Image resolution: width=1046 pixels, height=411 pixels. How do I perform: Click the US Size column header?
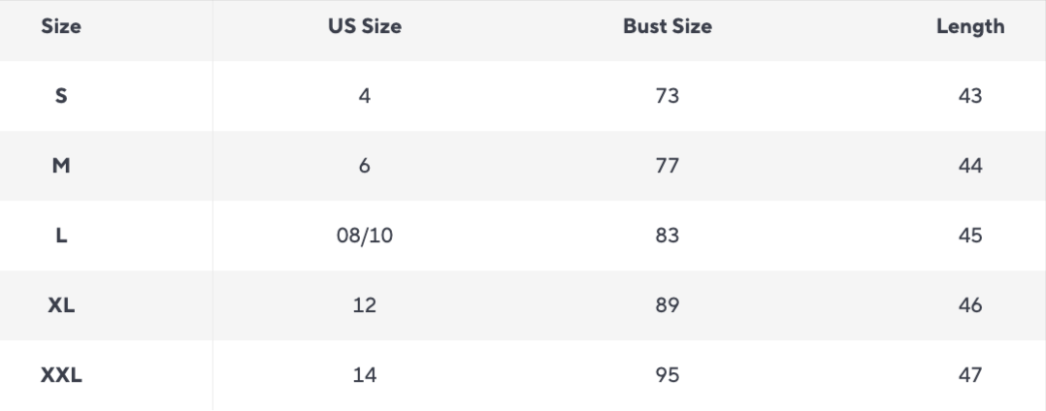[364, 27]
